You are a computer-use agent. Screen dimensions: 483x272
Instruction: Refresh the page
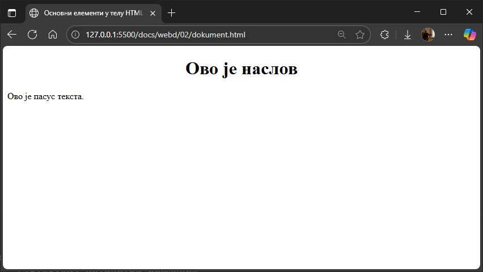pyautogui.click(x=32, y=35)
